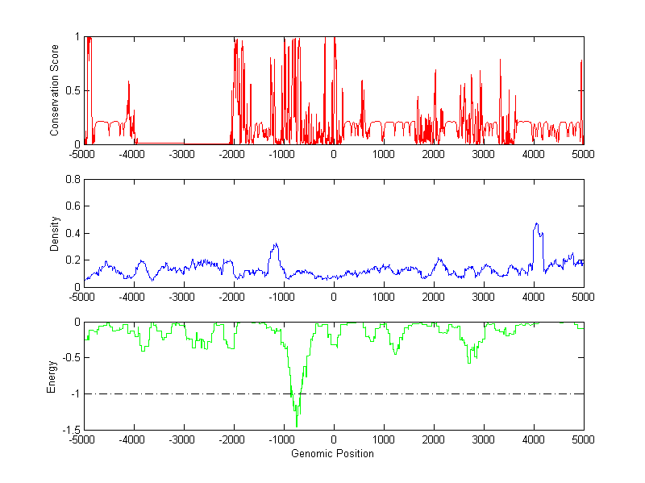Select the 0.6 tick label on Density axis
The width and height of the screenshot is (645, 483).
click(x=71, y=206)
